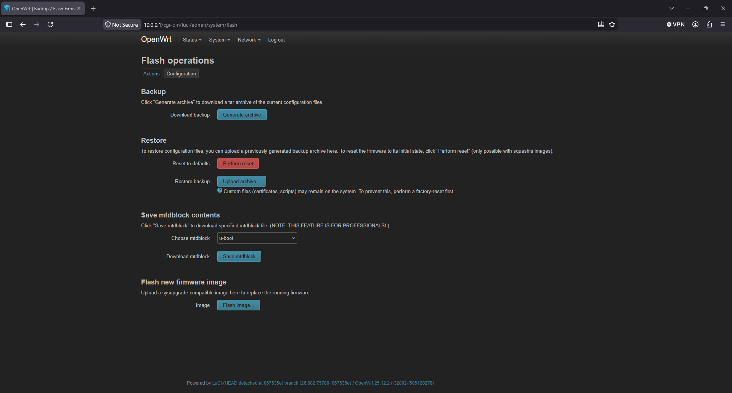Go back with the browser back arrow
The width and height of the screenshot is (732, 393).
tap(23, 24)
